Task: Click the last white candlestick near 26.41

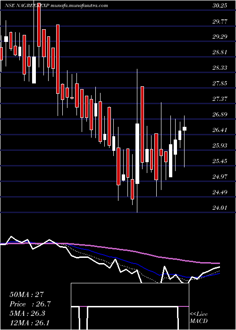Action: [x=185, y=129]
